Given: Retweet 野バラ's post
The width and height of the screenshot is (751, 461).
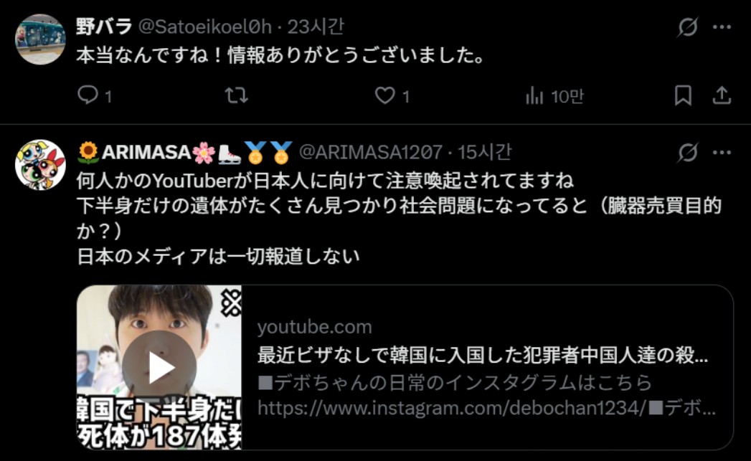Looking at the screenshot, I should [237, 96].
